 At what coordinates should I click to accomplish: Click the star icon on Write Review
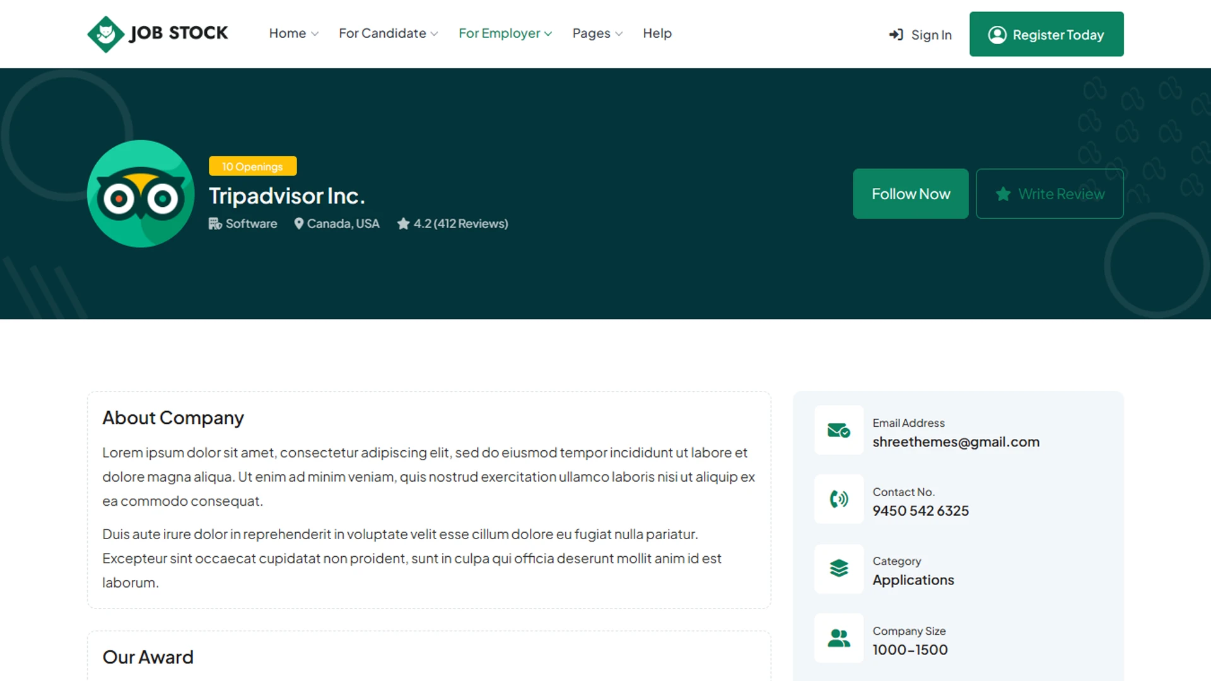(1003, 194)
